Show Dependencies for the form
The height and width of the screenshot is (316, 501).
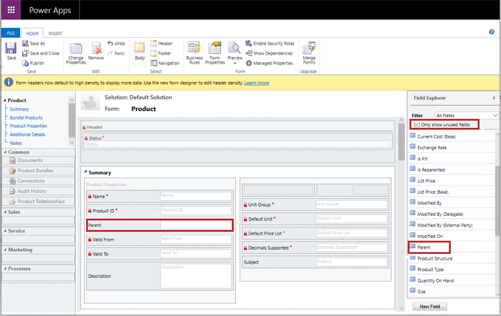tap(269, 53)
